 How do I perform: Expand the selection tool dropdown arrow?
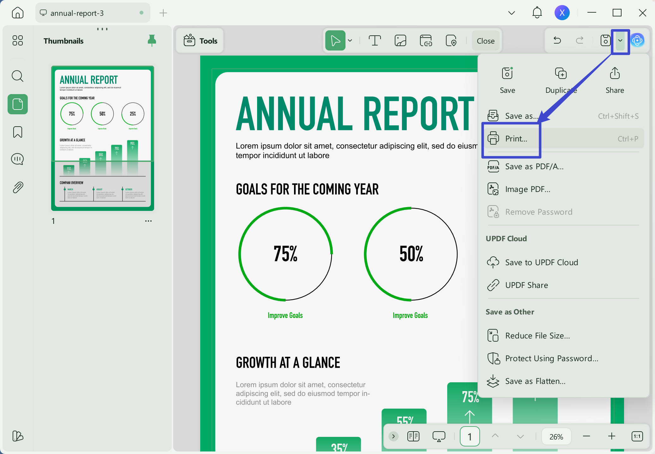[350, 41]
